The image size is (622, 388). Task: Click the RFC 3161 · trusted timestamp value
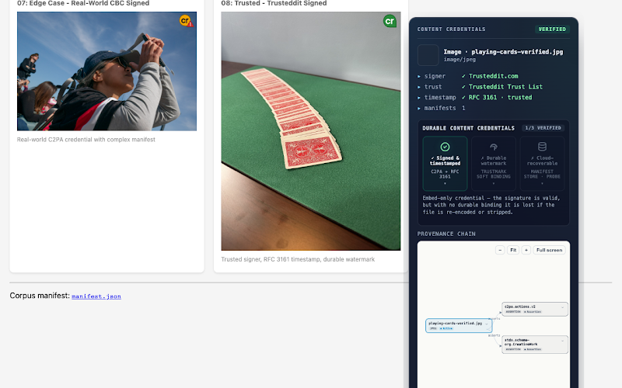tap(500, 98)
